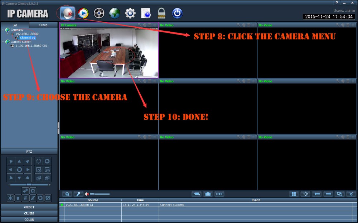Switch to the Group tab
This screenshot has height=223, width=358.
[43, 25]
